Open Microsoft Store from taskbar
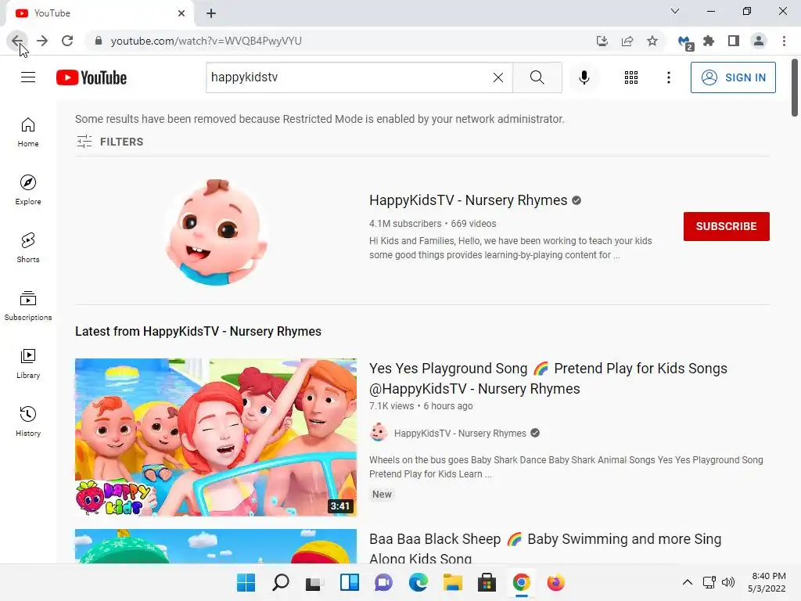Screen dimensions: 801x601 [487, 582]
